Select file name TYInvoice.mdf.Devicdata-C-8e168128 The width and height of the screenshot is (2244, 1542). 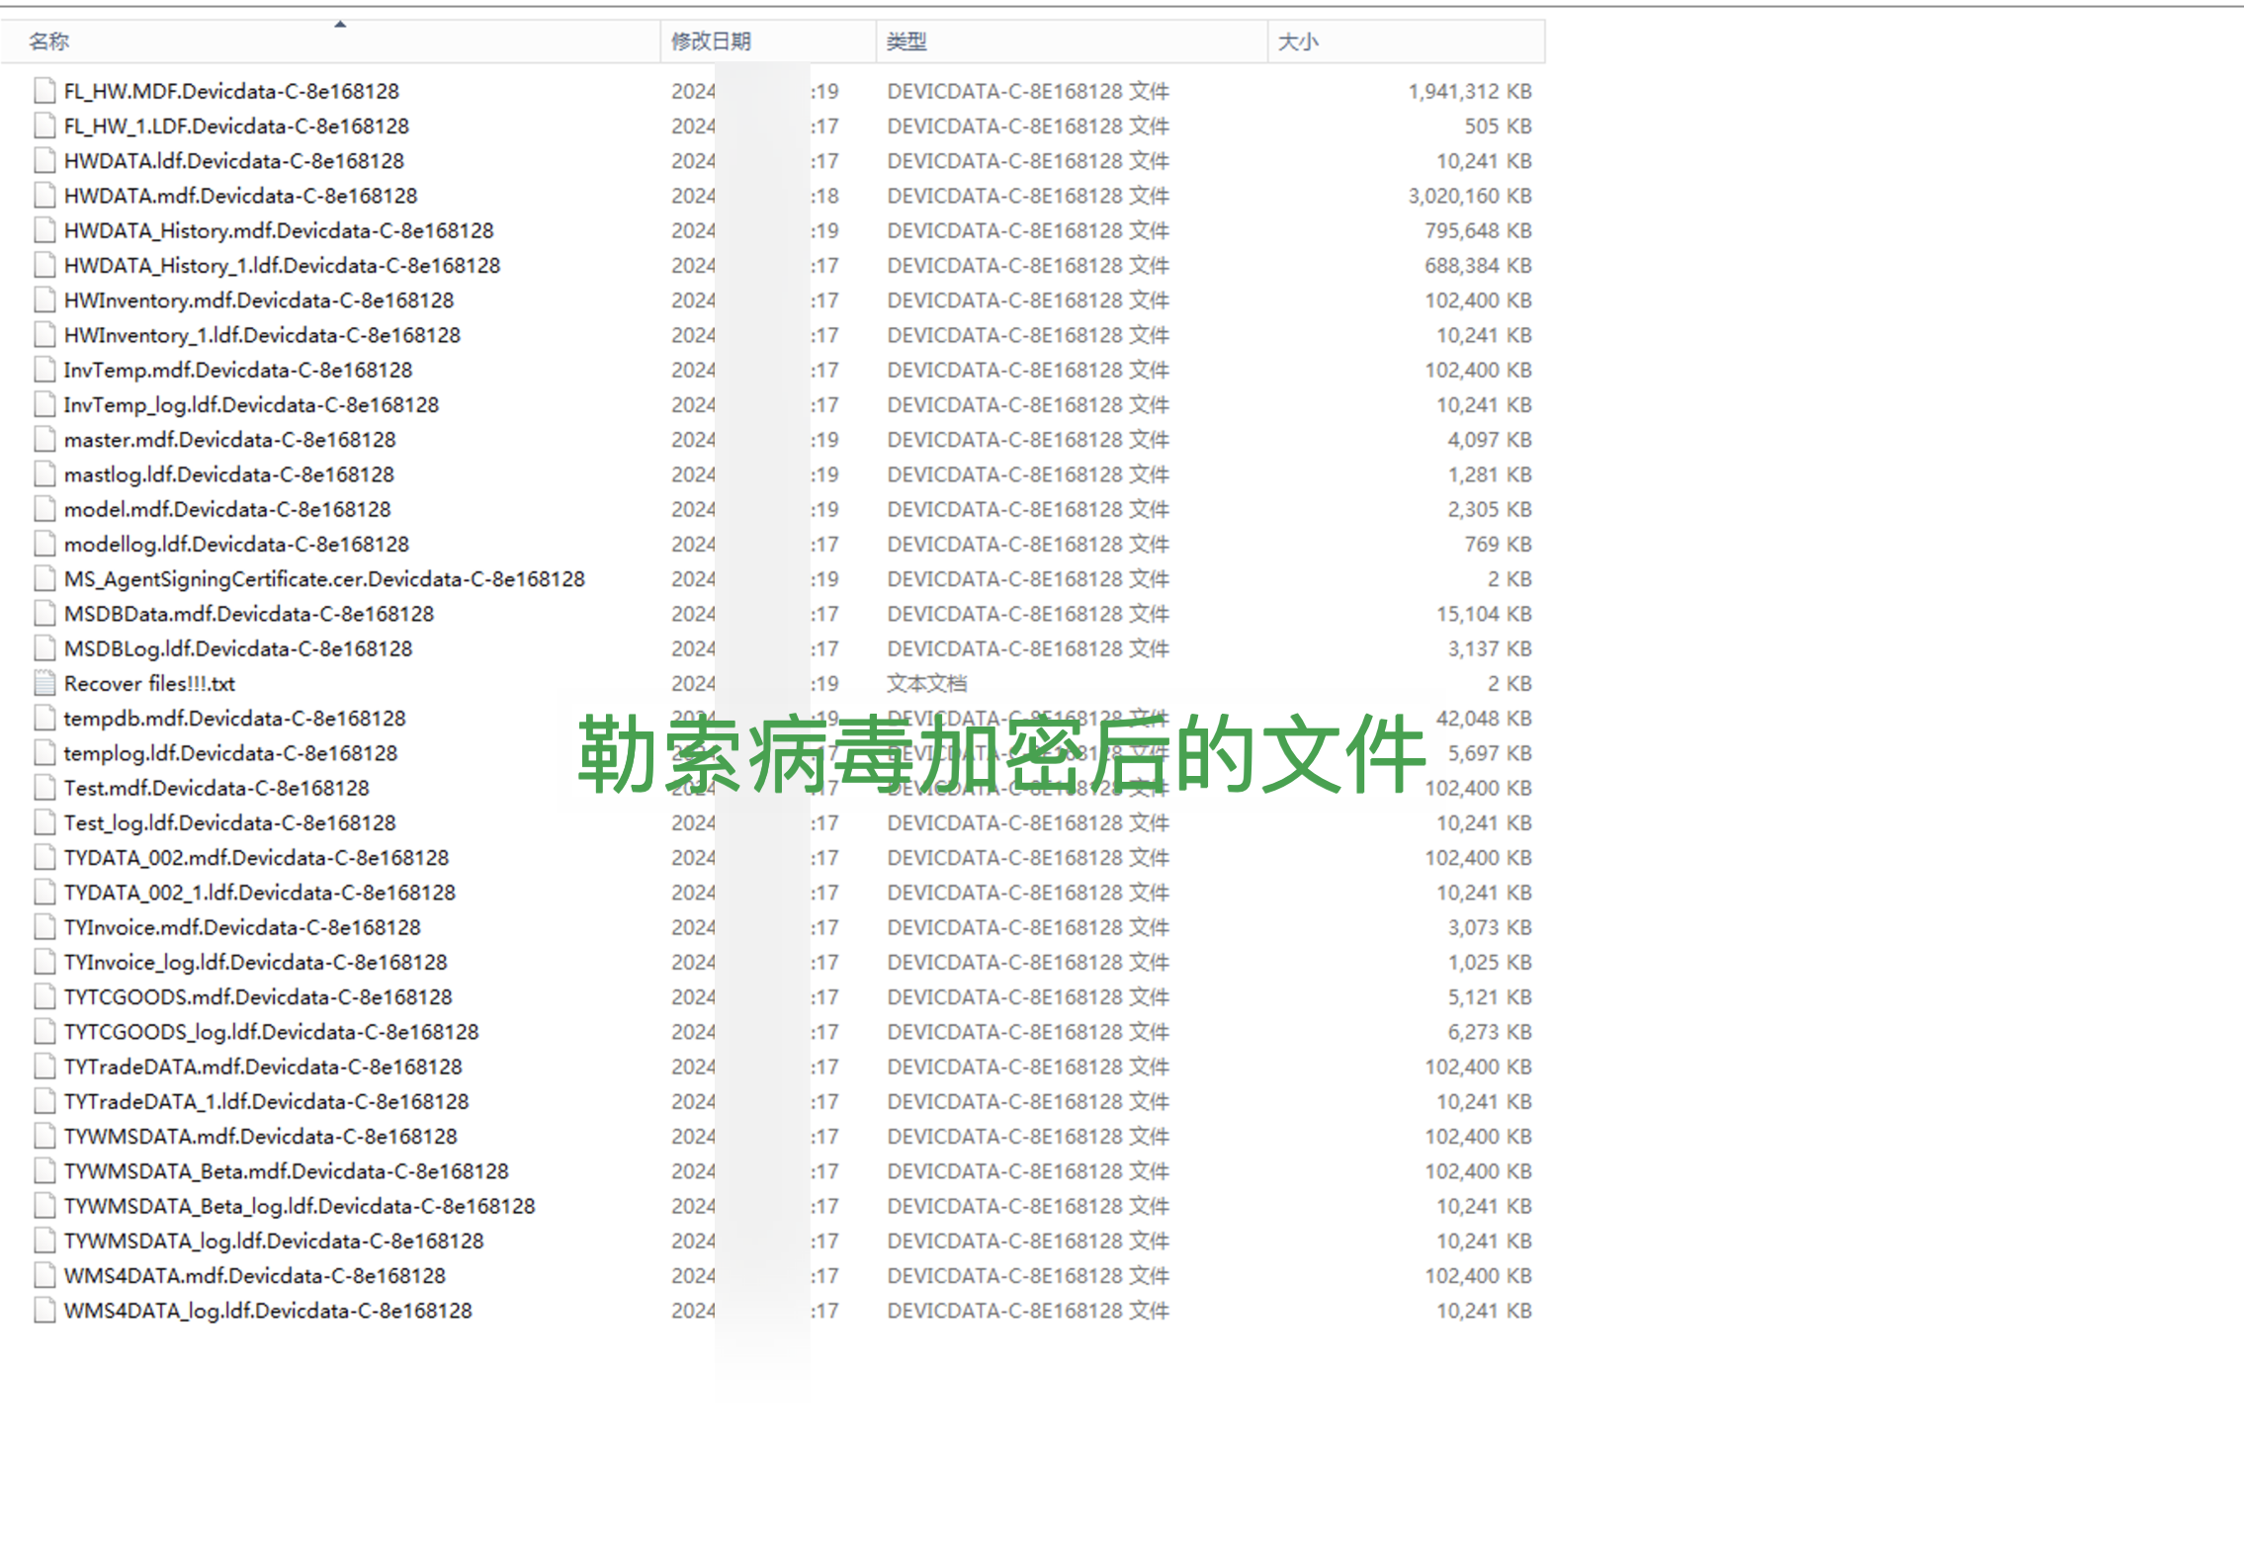pyautogui.click(x=242, y=927)
